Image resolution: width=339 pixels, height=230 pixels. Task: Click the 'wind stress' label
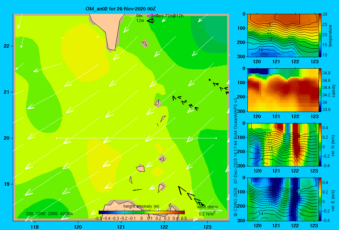pos(207,207)
